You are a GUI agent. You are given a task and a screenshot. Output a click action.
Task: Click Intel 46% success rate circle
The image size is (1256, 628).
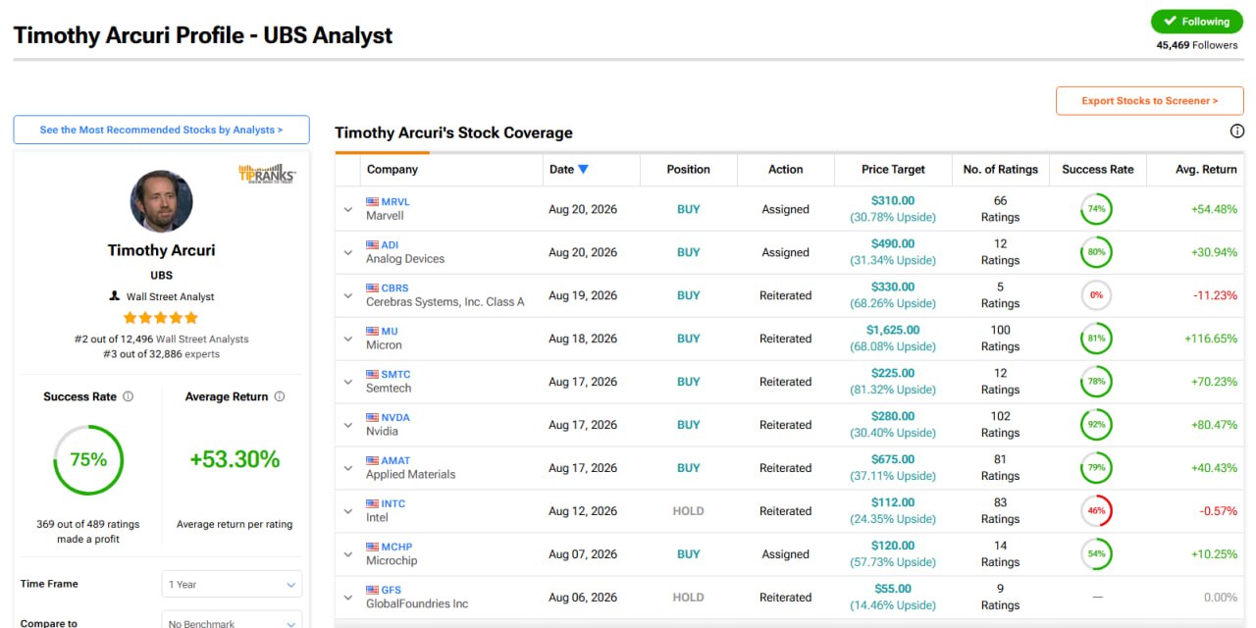(x=1096, y=511)
